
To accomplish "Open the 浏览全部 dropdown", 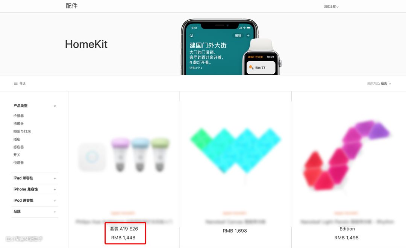I will [331, 7].
